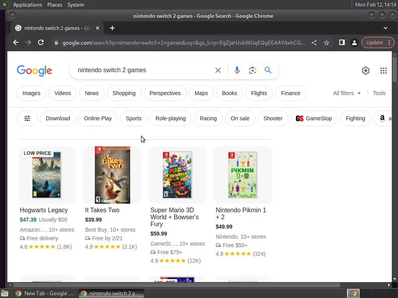This screenshot has width=398, height=298.
Task: Switch to Images results
Action: point(31,93)
